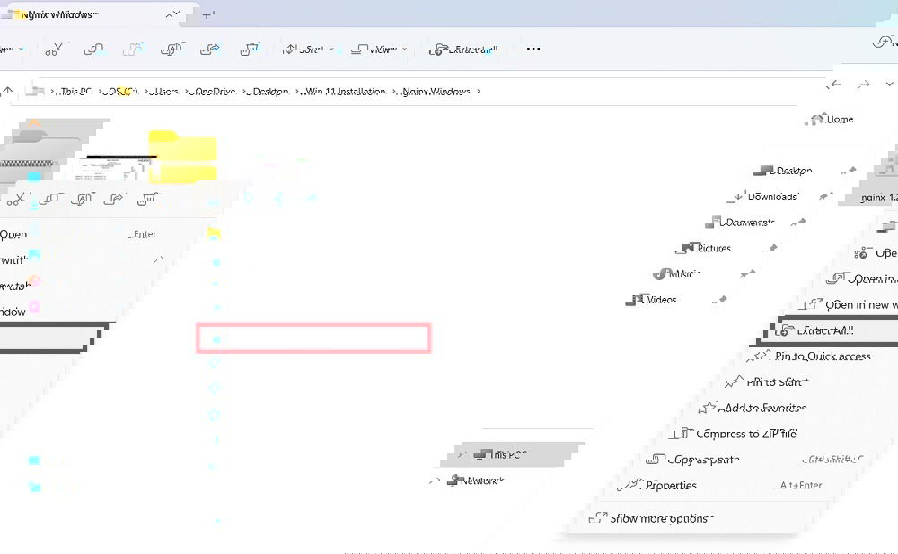Click the Up arrow navigation button
This screenshot has height=554, width=898.
tap(8, 91)
